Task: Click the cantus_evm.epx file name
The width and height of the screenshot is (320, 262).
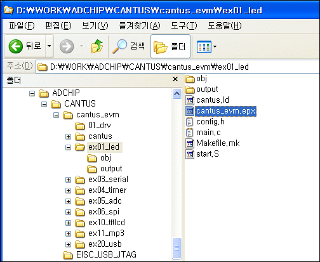Action: 225,111
